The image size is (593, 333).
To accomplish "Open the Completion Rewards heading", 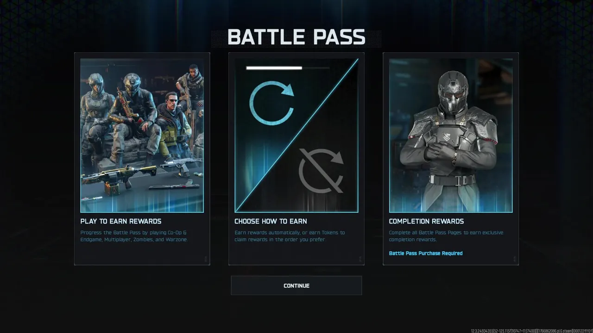I will point(426,221).
